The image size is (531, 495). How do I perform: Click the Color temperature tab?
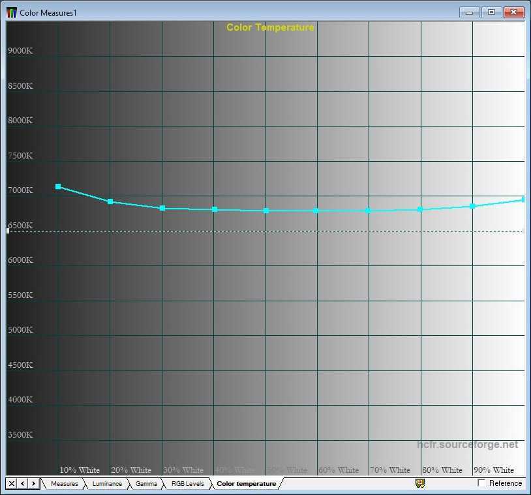[246, 484]
